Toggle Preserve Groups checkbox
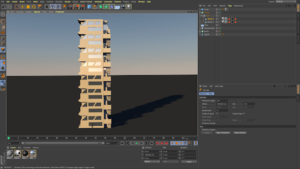The height and width of the screenshot is (169, 300). click(217, 123)
